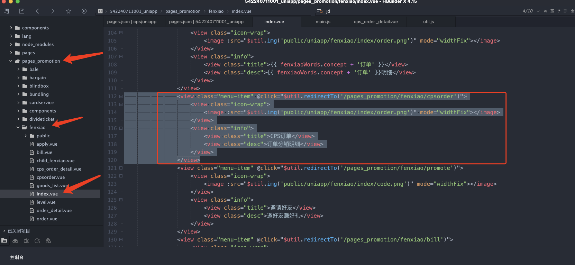Open order.vue file
The width and height of the screenshot is (575, 265).
coord(47,219)
